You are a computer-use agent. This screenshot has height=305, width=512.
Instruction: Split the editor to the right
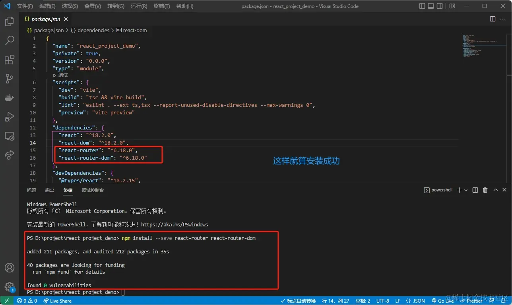click(x=493, y=19)
